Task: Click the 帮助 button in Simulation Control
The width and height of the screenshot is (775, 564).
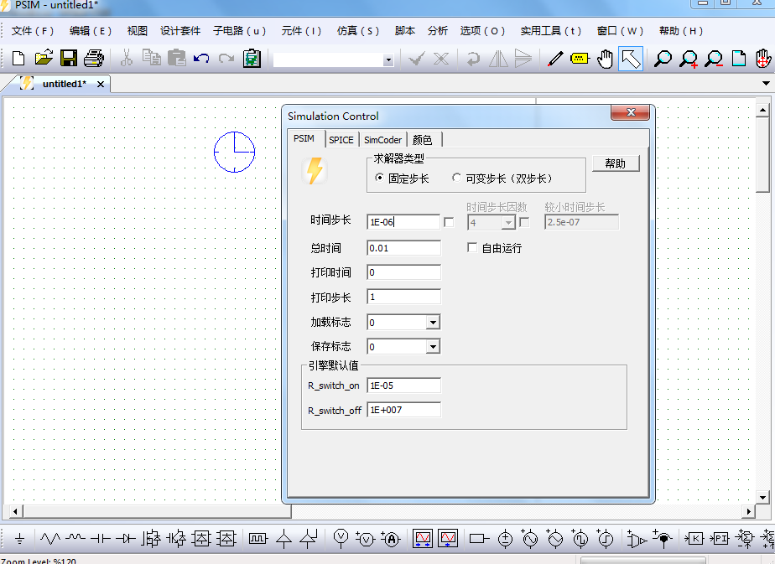Action: [x=616, y=163]
